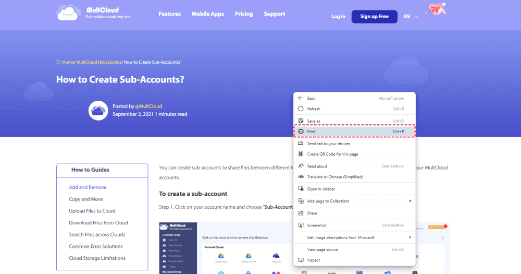521x274 pixels.
Task: Choose Translate to Chinese (Simplified)
Action: tap(354, 177)
